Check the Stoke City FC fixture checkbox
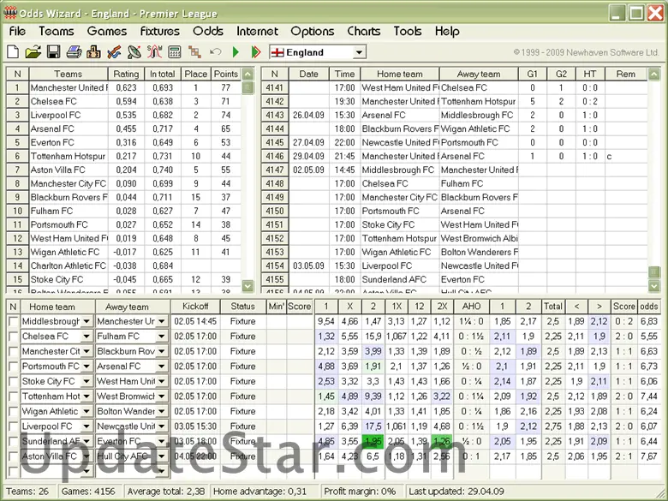This screenshot has width=668, height=501. pos(13,381)
